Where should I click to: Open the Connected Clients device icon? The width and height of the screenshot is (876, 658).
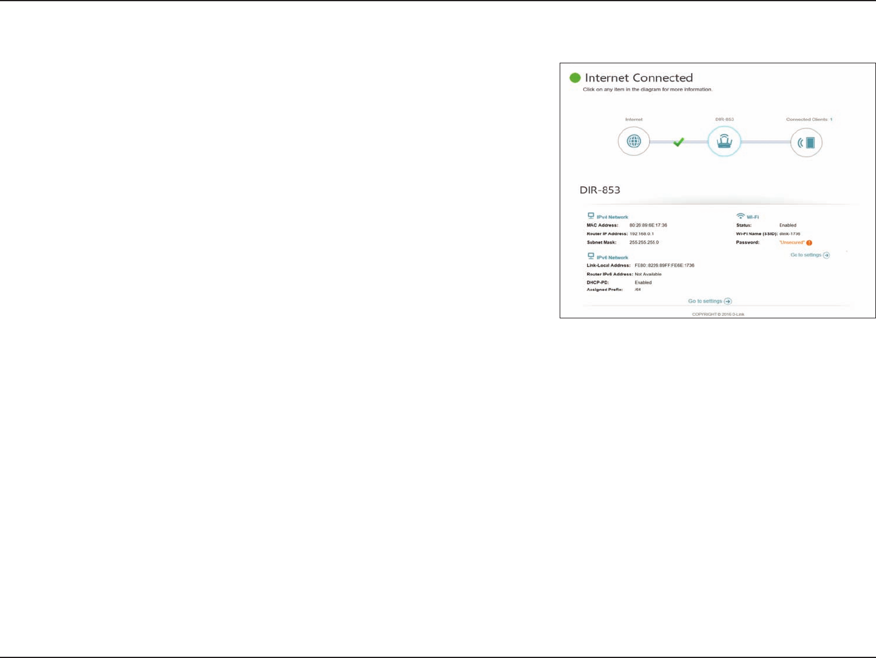pyautogui.click(x=806, y=142)
